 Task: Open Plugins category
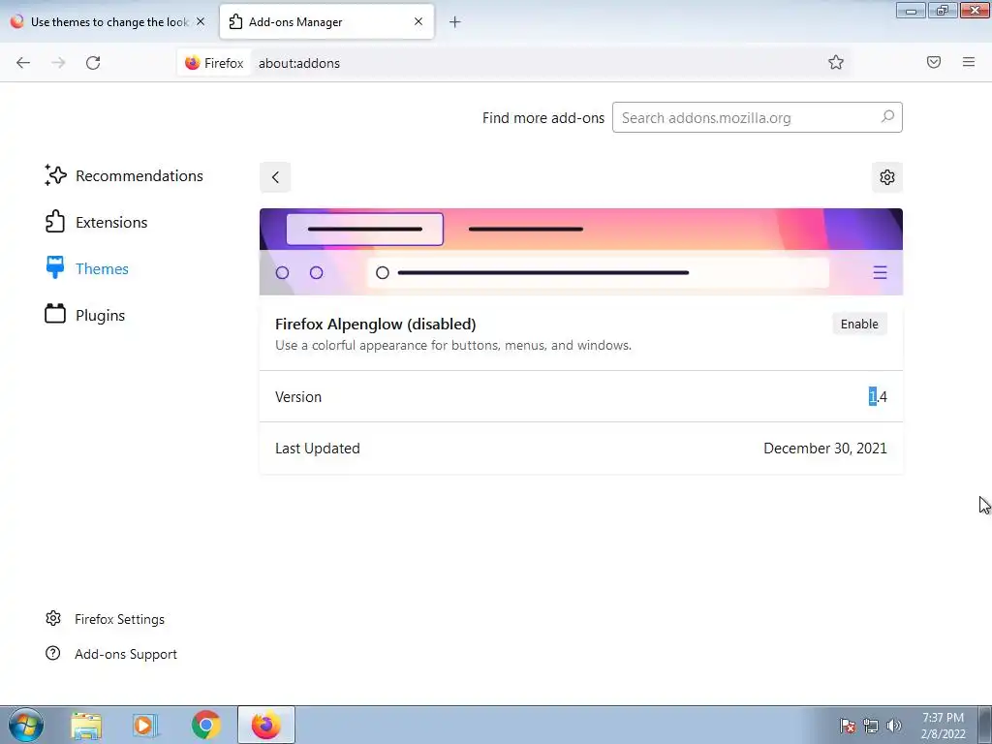tap(85, 315)
